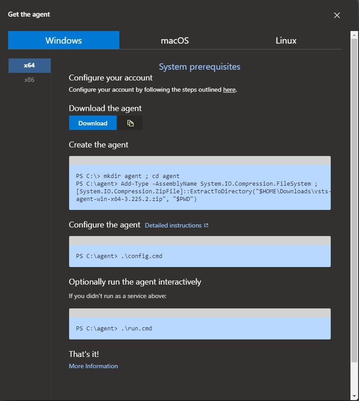Click the 'agent-win-x64-3.225.2.zip' line
This screenshot has height=401, width=359.
(136, 199)
